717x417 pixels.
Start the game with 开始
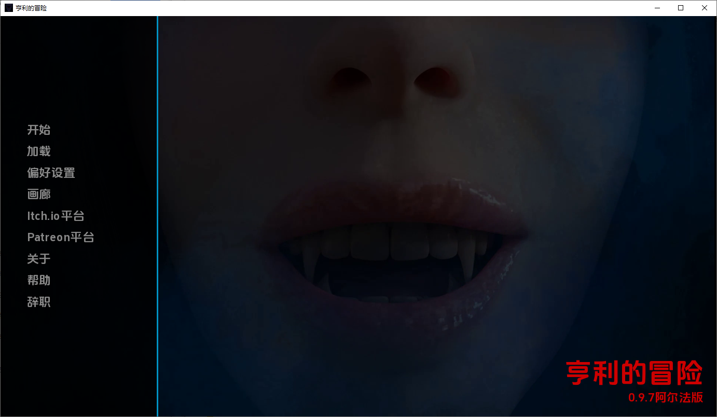(x=39, y=130)
